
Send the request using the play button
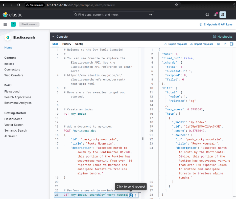click(x=131, y=195)
